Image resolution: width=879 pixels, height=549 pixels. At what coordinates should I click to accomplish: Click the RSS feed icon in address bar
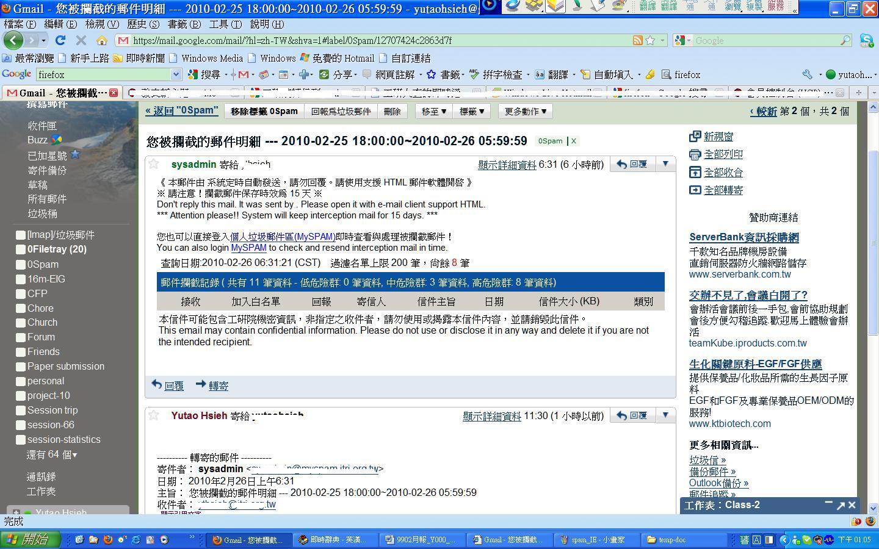637,40
